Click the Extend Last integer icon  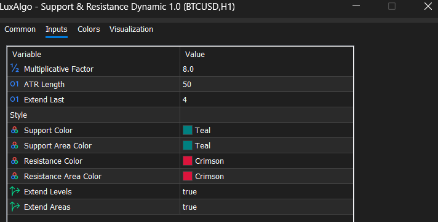(15, 99)
